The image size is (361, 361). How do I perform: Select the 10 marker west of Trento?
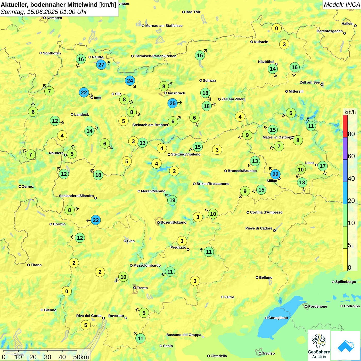click(x=124, y=277)
